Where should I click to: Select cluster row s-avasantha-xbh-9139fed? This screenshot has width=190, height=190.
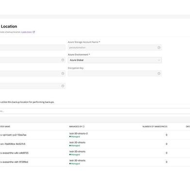point(95,162)
